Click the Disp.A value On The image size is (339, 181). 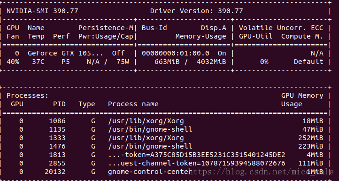222,53
